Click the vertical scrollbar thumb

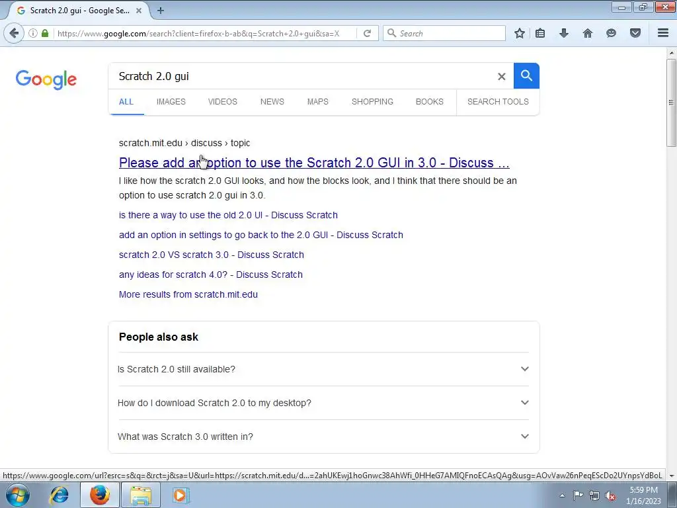pyautogui.click(x=671, y=103)
